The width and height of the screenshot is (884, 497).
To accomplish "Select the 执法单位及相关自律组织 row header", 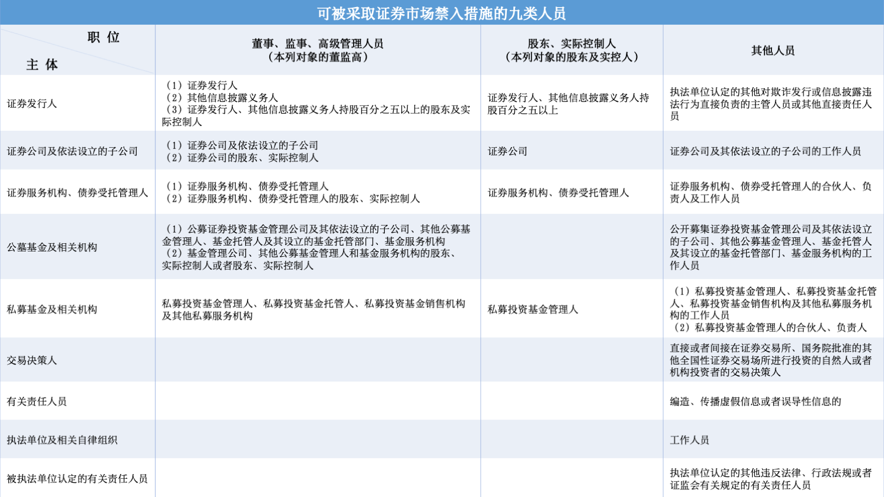I will pos(62,440).
